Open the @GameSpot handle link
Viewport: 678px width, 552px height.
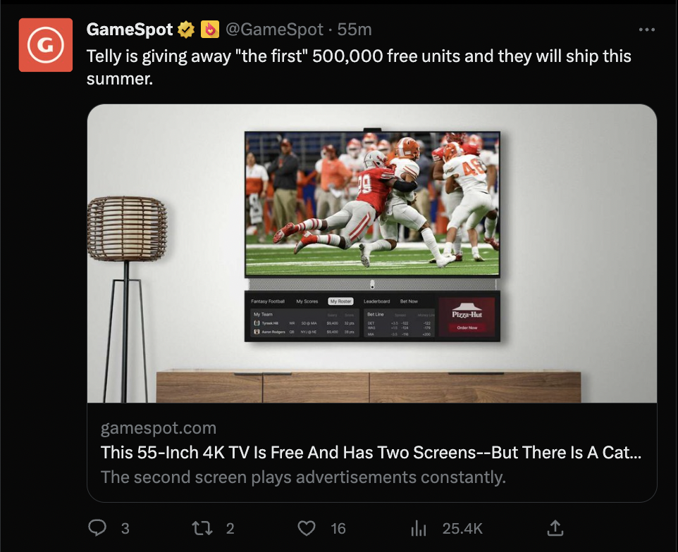[x=274, y=30]
